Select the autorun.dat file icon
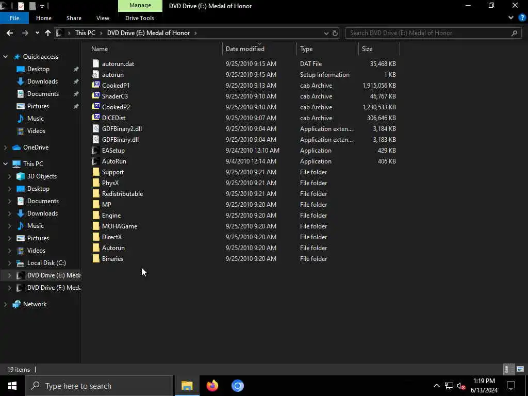Image resolution: width=528 pixels, height=396 pixels. point(96,63)
